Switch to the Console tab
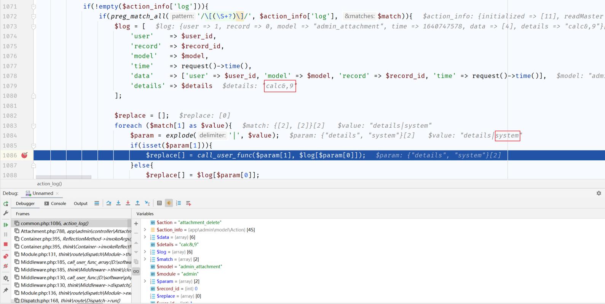Viewport: 605px width, 304px height. click(55, 203)
